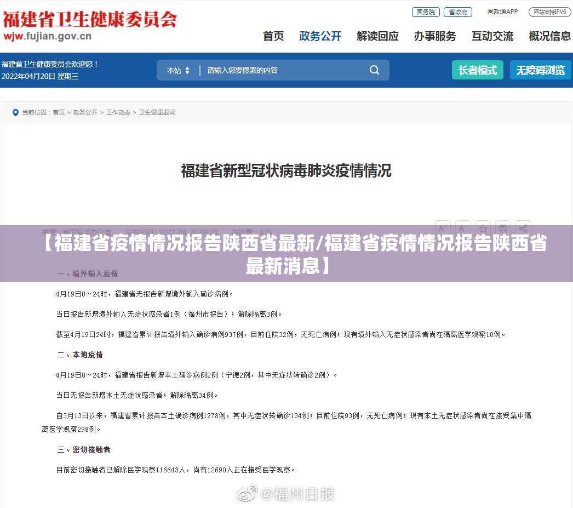This screenshot has width=573, height=508.
Task: Click the decrease font size A- icon
Action: point(463,229)
